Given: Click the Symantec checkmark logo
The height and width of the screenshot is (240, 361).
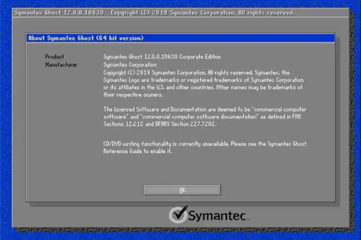Looking at the screenshot, I should [179, 215].
